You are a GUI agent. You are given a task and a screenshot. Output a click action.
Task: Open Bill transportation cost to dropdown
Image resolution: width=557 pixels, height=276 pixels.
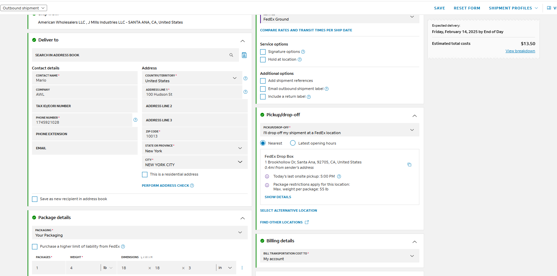click(x=340, y=256)
